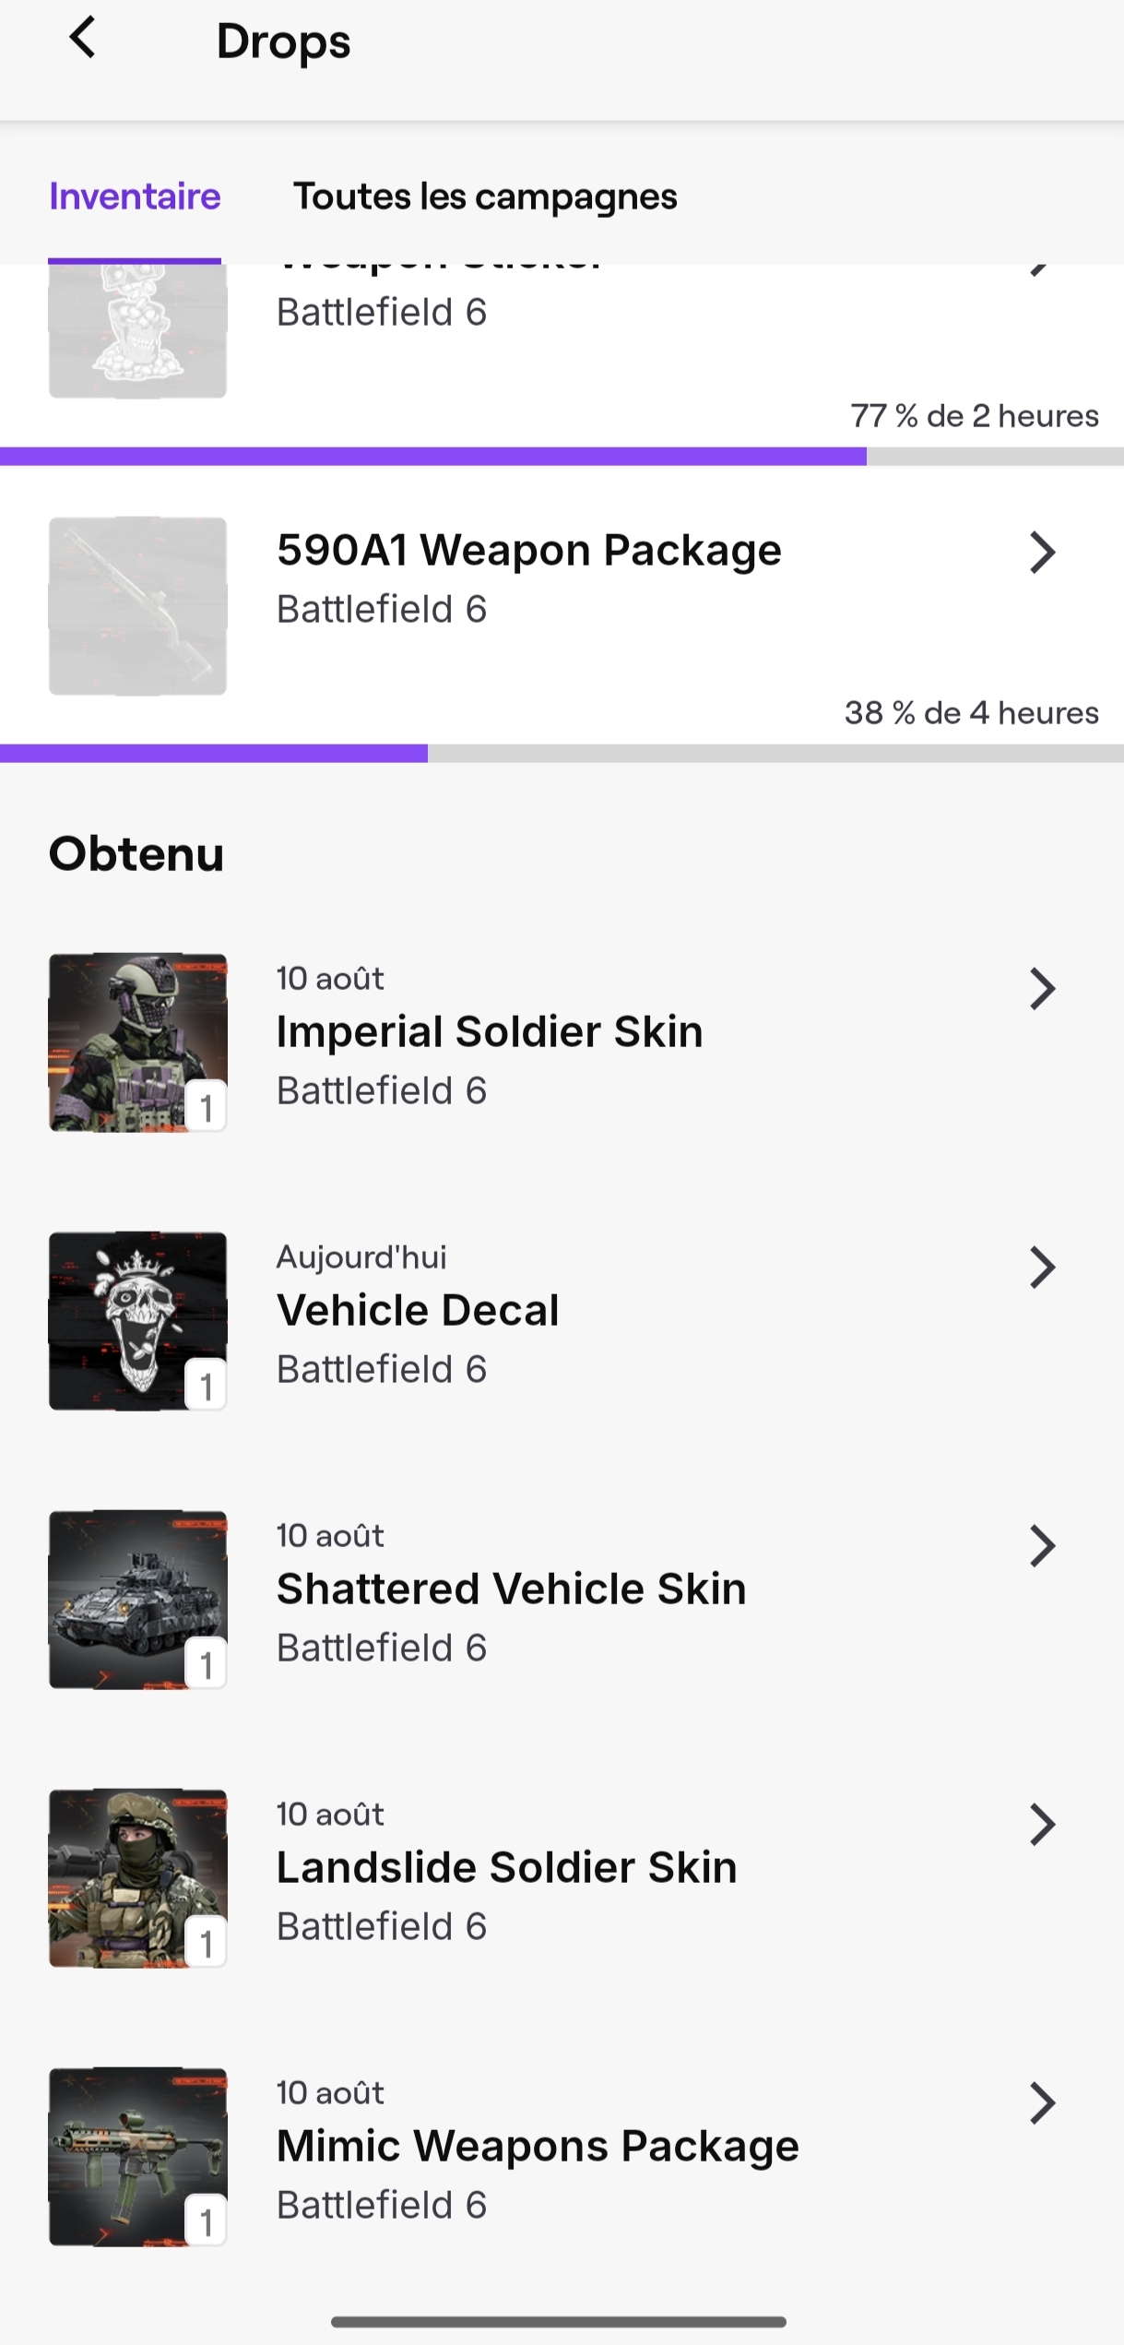
Task: Expand Imperial Soldier Skin details chevron
Action: coord(1042,989)
